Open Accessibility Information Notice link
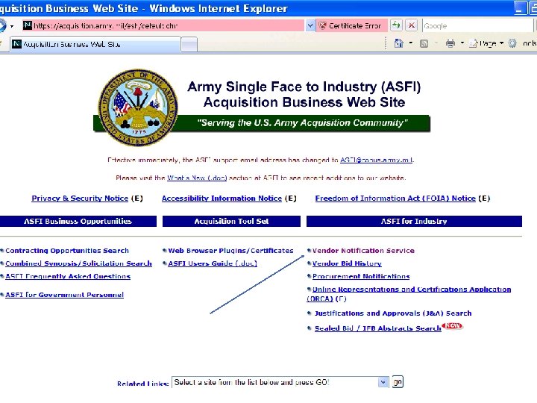The height and width of the screenshot is (403, 537). [x=222, y=198]
